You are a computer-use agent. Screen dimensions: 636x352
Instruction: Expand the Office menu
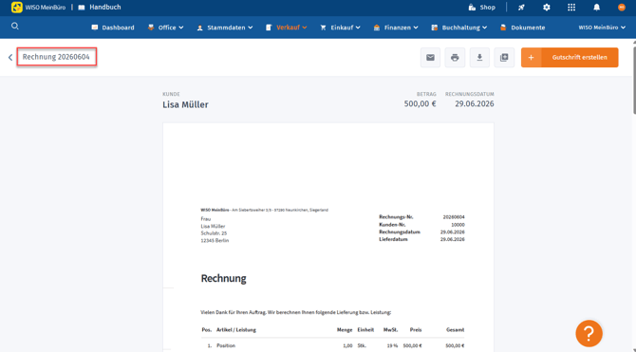click(x=165, y=28)
